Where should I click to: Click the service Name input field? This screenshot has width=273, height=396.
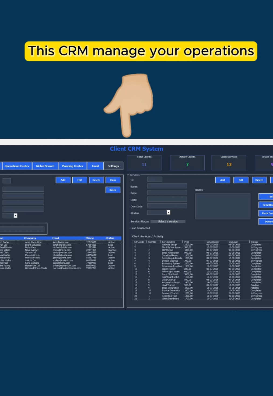167,186
